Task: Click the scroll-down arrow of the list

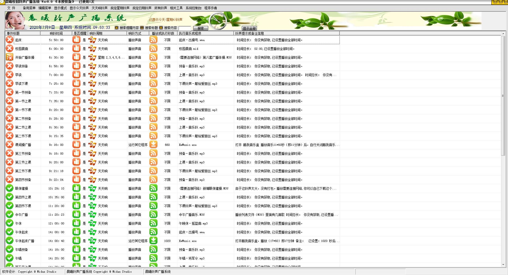Action: [x=503, y=265]
